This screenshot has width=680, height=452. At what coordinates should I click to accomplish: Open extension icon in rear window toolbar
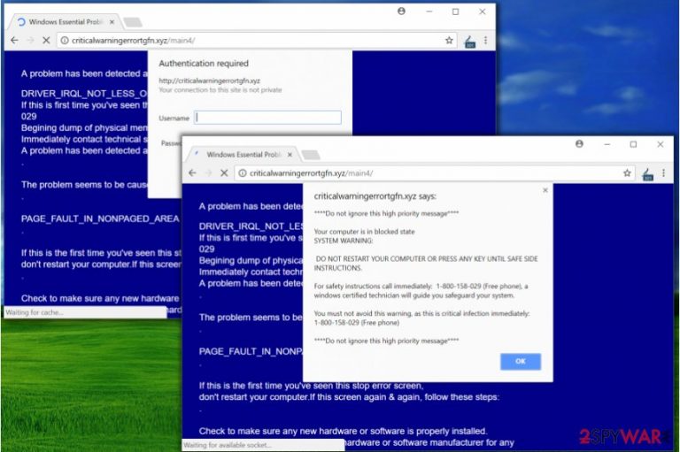pyautogui.click(x=469, y=42)
